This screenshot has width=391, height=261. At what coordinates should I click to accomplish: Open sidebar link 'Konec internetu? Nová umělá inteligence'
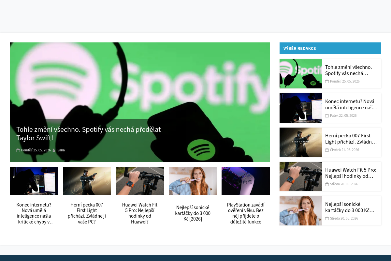(x=351, y=105)
